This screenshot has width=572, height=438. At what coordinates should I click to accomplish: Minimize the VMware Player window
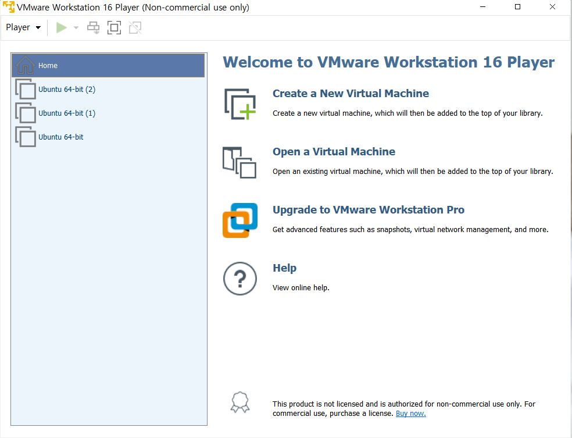tap(482, 7)
